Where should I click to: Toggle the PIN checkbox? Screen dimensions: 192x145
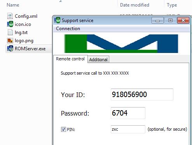(63, 129)
